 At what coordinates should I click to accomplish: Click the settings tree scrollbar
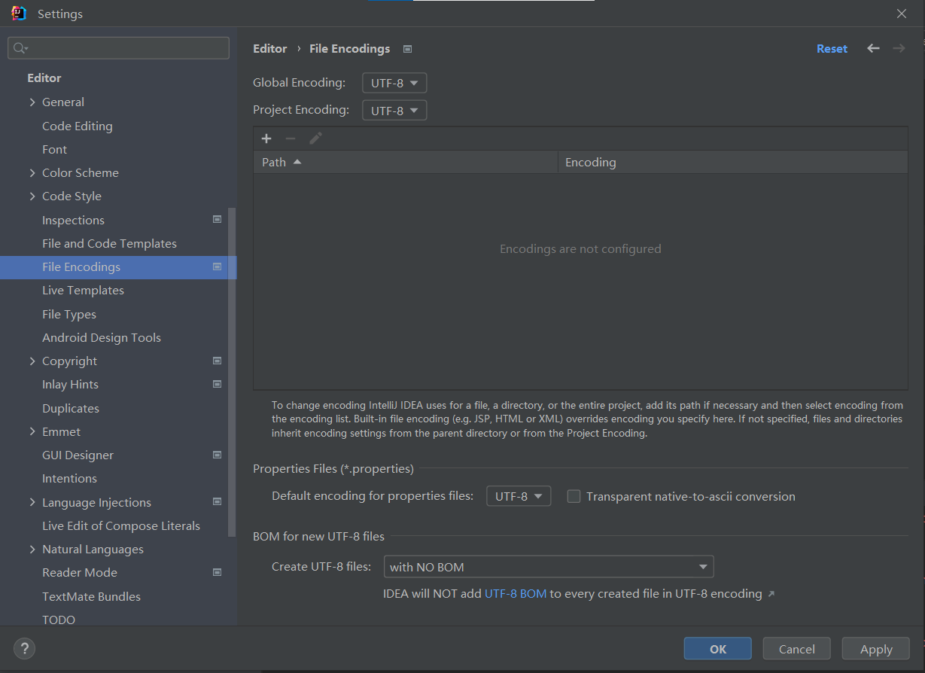tap(232, 373)
